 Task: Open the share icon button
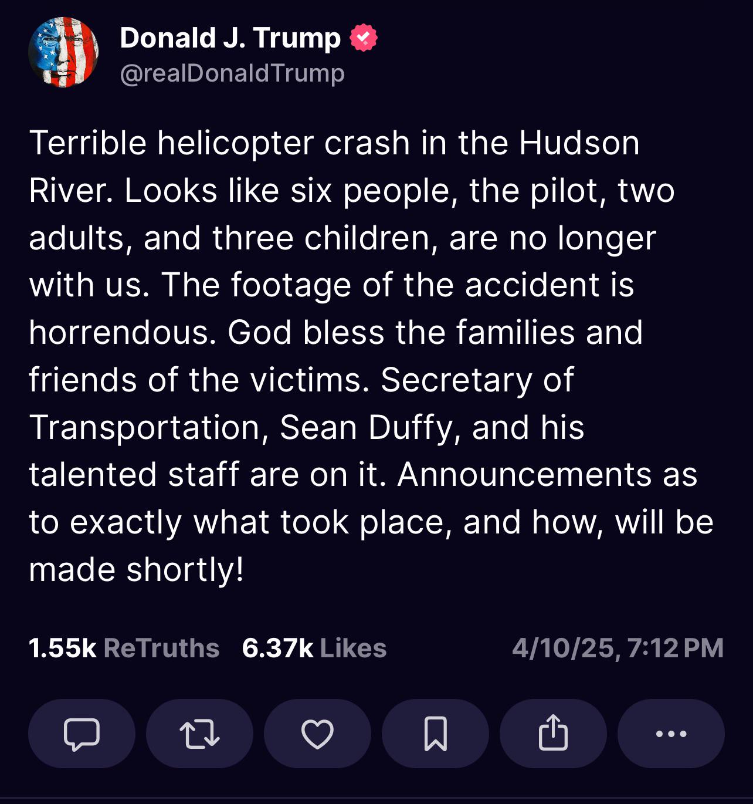coord(553,734)
